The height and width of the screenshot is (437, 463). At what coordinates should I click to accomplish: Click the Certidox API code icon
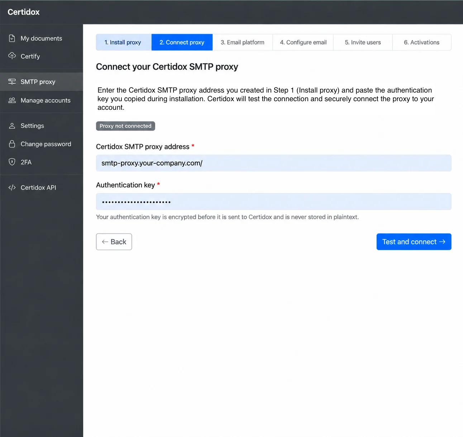[12, 187]
